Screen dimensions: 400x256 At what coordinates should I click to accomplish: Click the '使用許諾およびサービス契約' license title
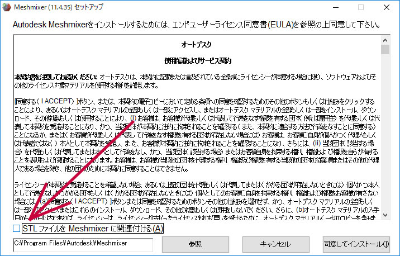196,59
